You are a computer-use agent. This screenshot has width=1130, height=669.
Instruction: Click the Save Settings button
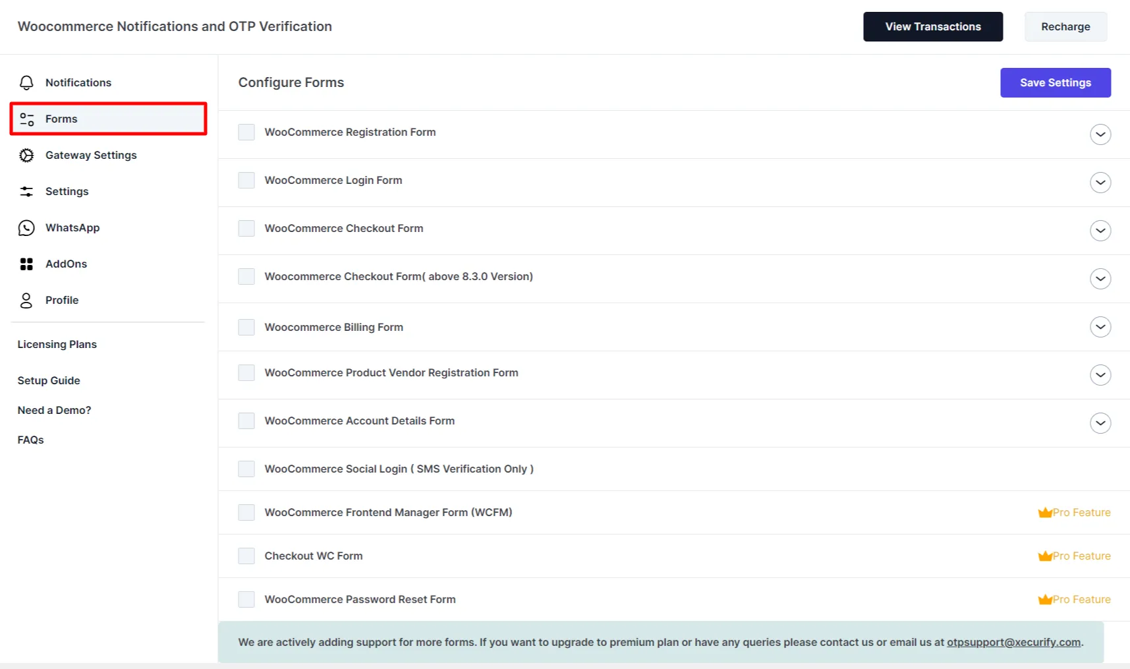click(1056, 82)
